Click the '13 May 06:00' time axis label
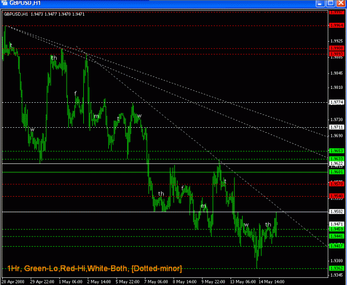Image resolution: width=347 pixels, height=285 pixels. (x=243, y=282)
